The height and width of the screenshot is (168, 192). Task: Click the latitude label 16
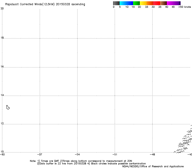pos(2,66)
